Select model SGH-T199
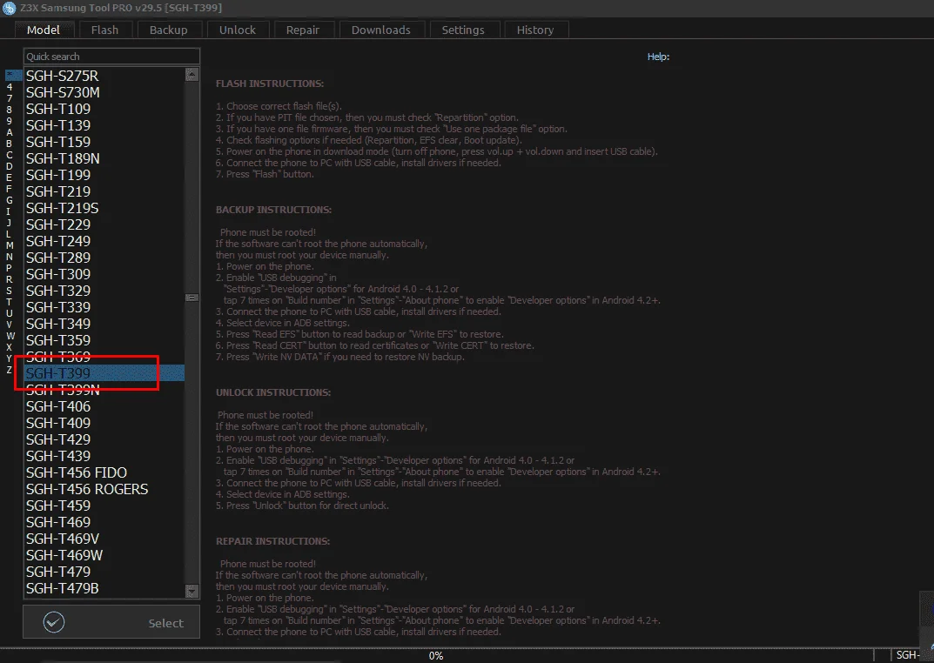 (104, 175)
